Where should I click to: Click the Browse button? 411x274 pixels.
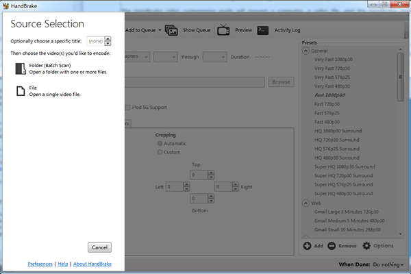[281, 82]
